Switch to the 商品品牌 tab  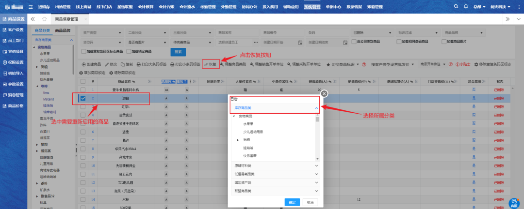(x=62, y=30)
